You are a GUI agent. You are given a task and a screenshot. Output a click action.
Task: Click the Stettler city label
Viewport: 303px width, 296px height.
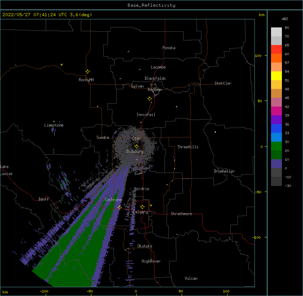[223, 83]
